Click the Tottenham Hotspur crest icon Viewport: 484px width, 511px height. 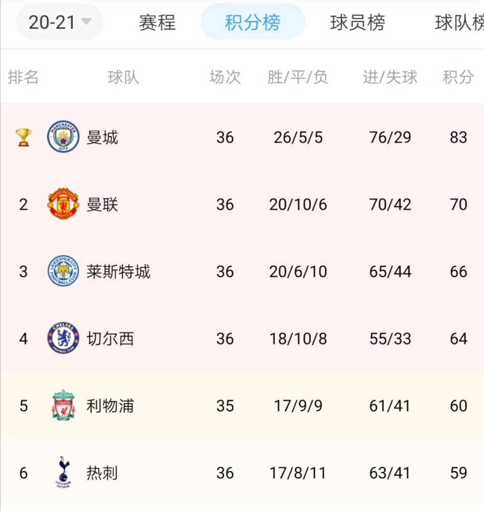(63, 472)
